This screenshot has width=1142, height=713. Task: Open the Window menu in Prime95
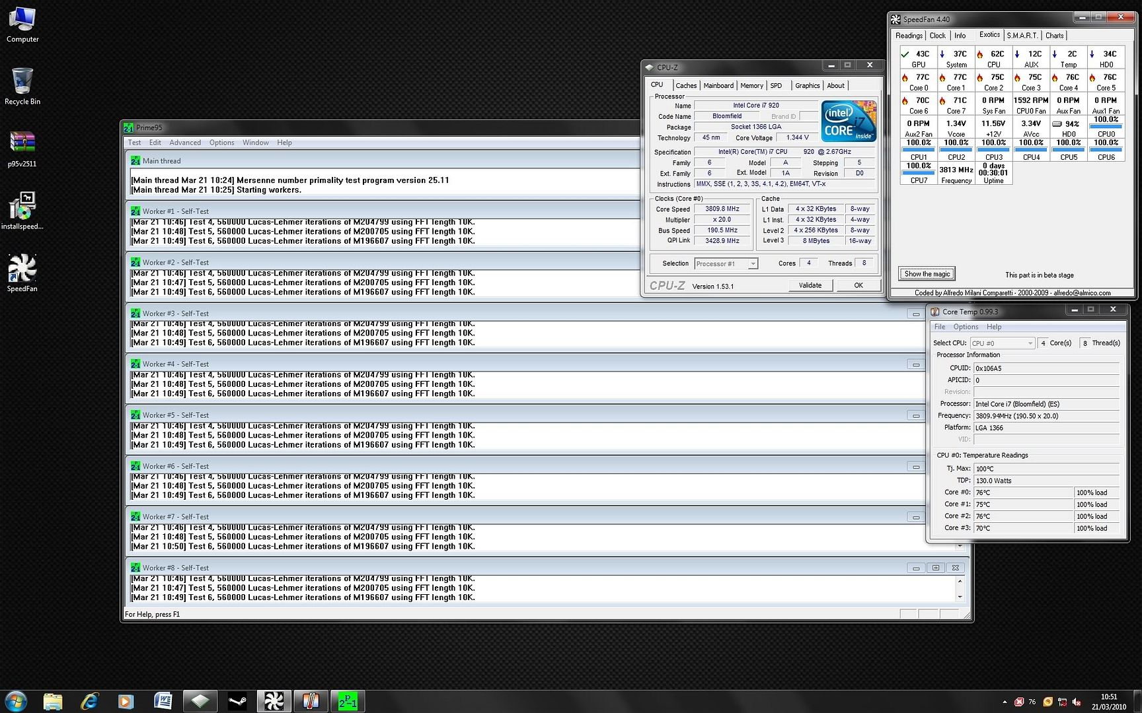tap(256, 143)
